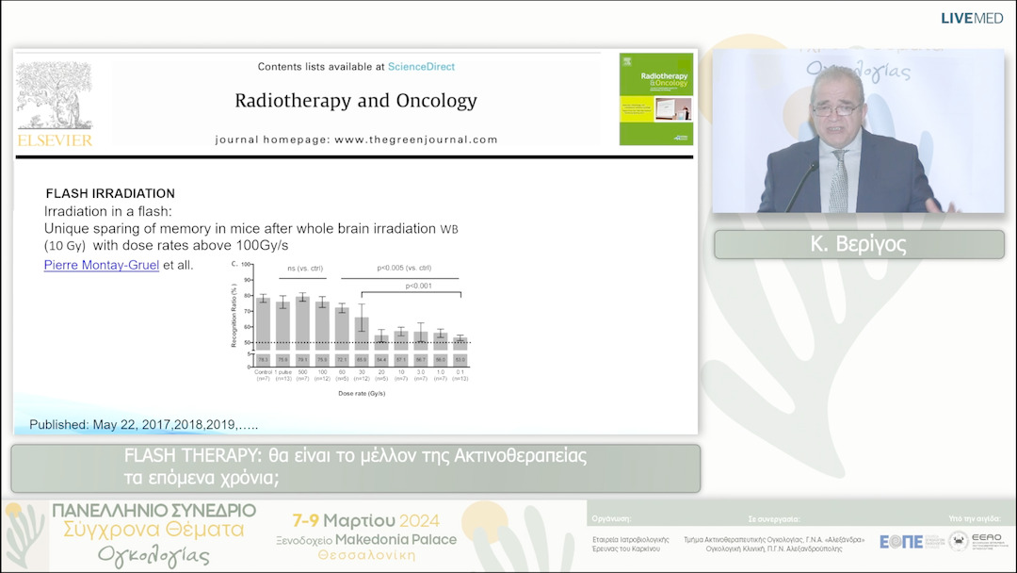Click the text 'Irradiation in a flash:'

coord(107,211)
